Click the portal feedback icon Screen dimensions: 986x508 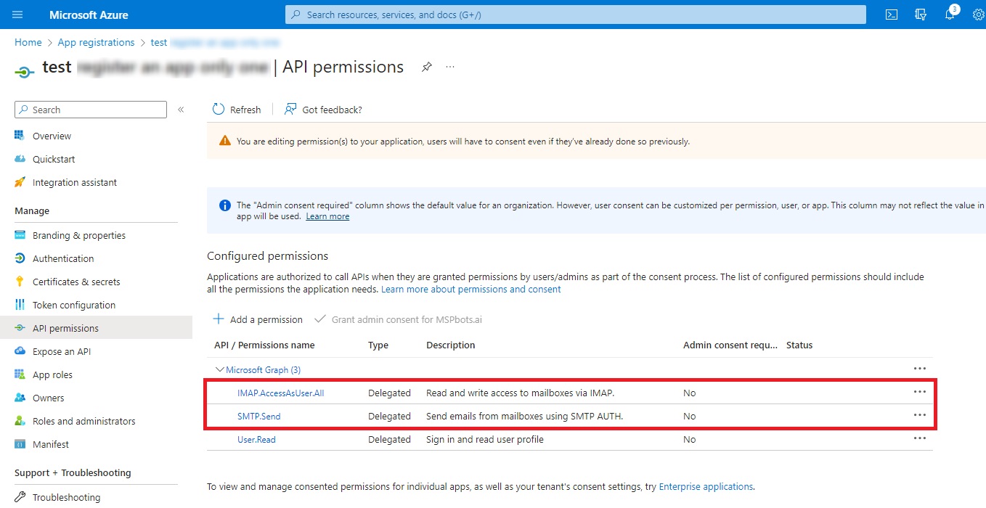920,14
